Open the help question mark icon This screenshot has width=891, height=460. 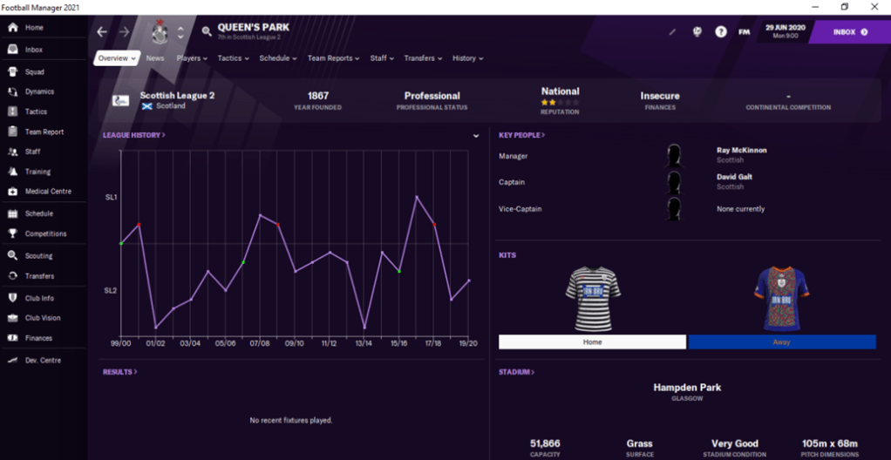click(x=721, y=32)
